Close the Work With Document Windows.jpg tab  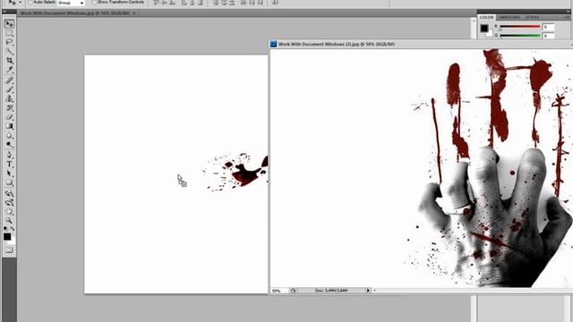134,13
